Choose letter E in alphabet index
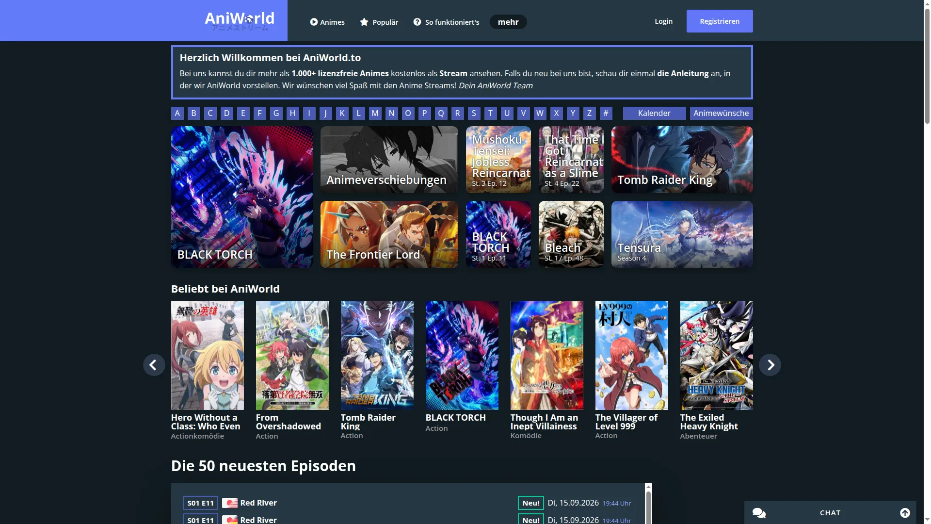931x524 pixels. pos(243,113)
